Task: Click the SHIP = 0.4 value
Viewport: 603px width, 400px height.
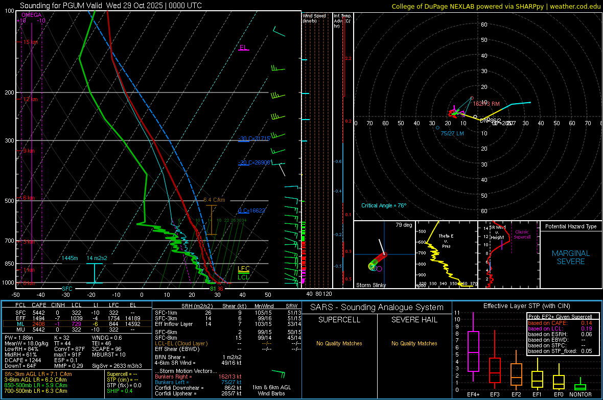Action: [120, 391]
